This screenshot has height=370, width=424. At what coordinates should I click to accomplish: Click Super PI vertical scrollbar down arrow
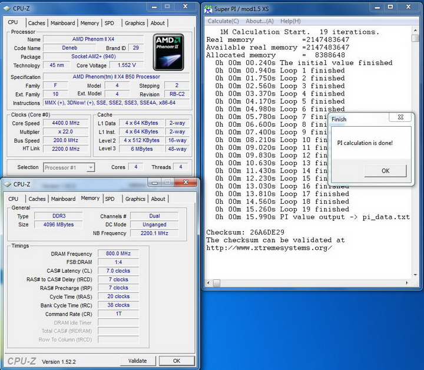415,275
